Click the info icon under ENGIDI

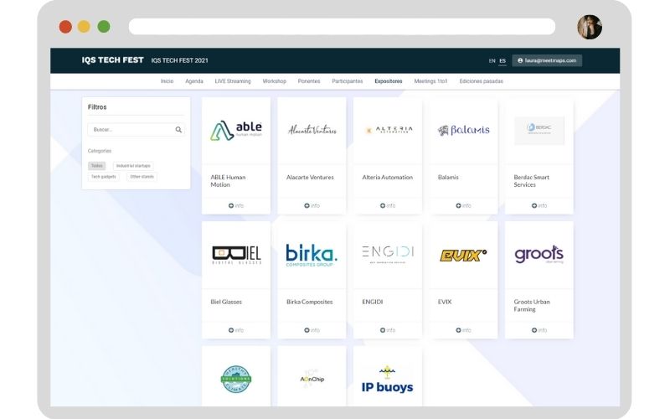click(x=383, y=330)
